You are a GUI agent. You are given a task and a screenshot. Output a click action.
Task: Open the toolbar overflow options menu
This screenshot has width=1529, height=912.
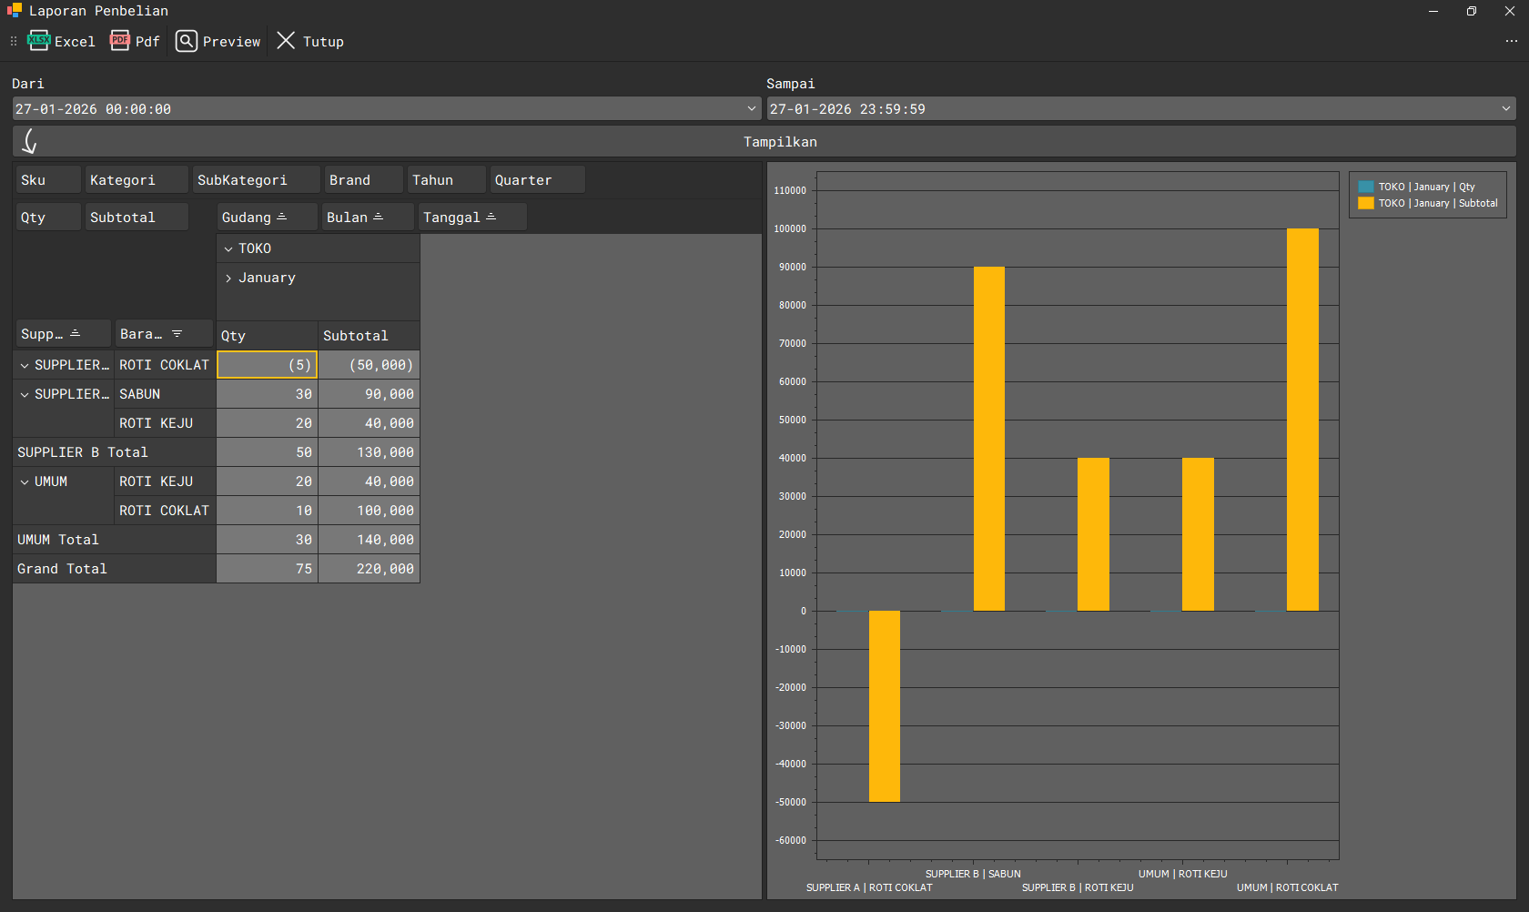pos(1511,41)
